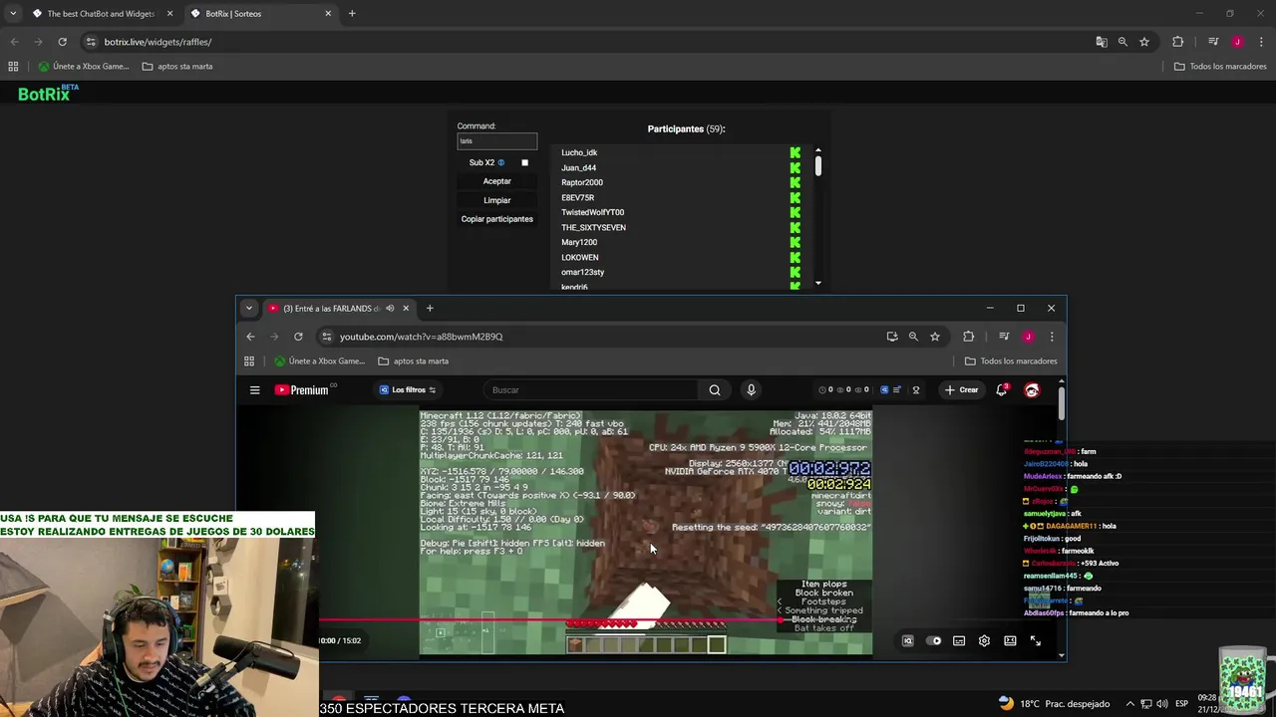Toggle subtitles in video player

(959, 640)
